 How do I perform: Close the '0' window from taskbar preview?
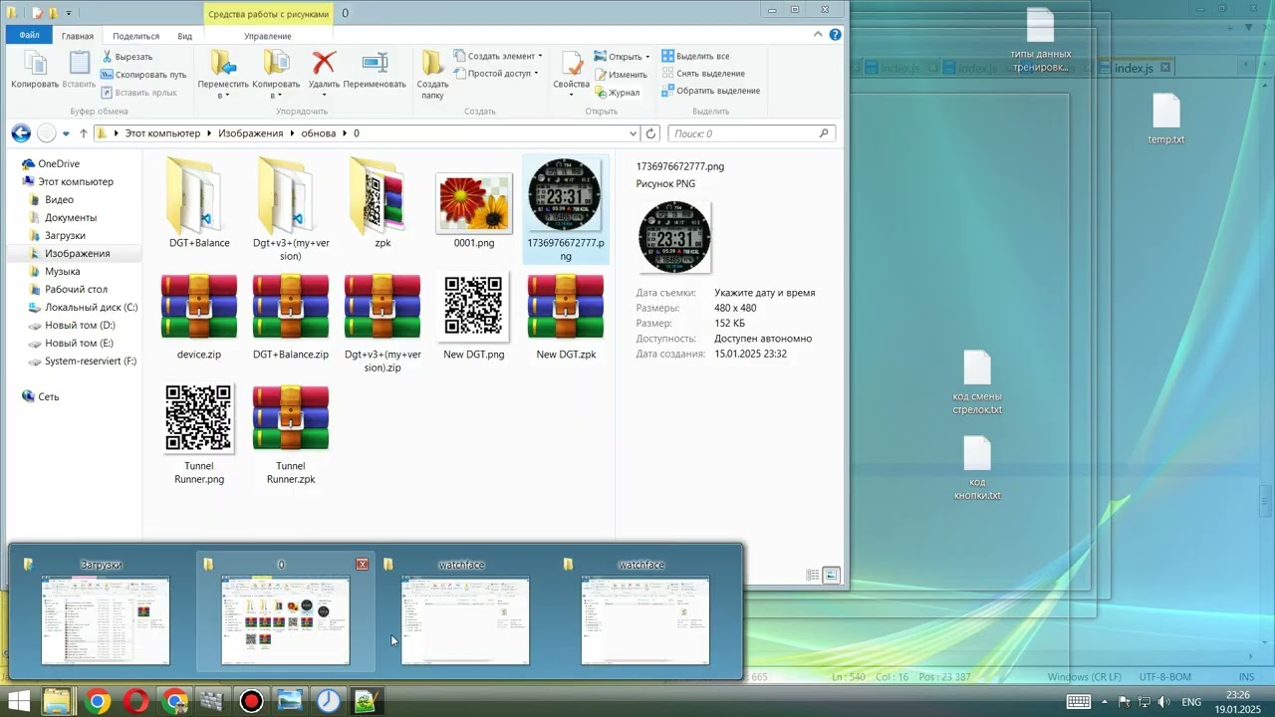[363, 565]
